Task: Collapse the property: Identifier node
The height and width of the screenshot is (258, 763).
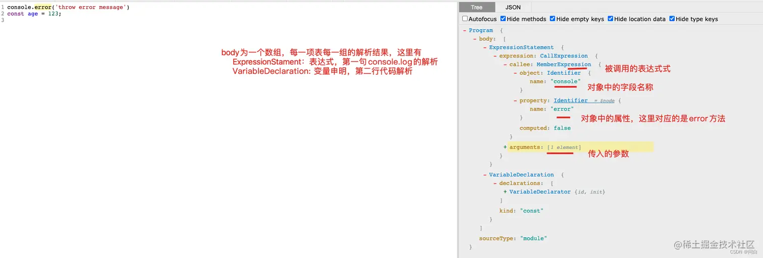Action: pyautogui.click(x=515, y=100)
